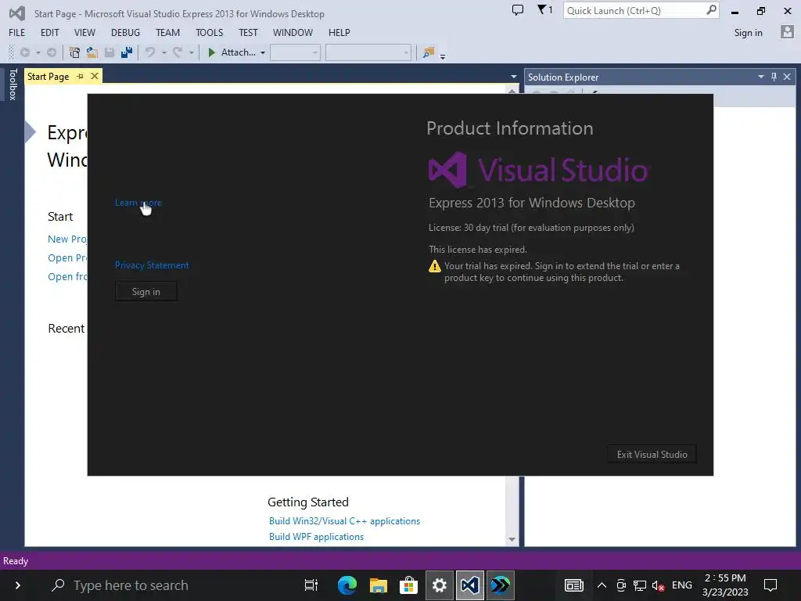Viewport: 801px width, 601px height.
Task: Close the Solution Explorer panel
Action: point(787,77)
